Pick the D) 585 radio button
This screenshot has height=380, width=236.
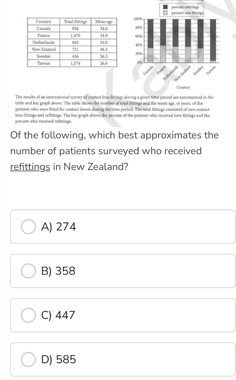click(28, 359)
